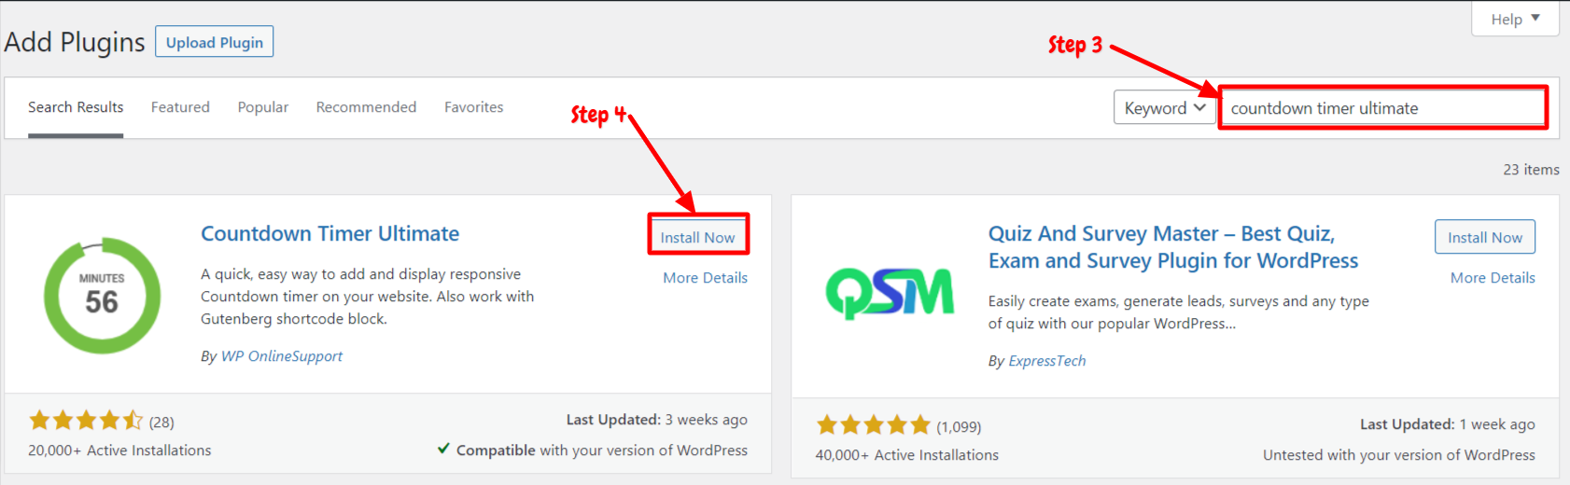The width and height of the screenshot is (1570, 485).
Task: Click the Countdown Timer Ultimate plugin icon
Action: [x=102, y=296]
